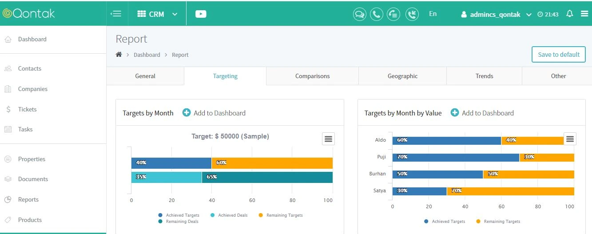Screen dimensions: 592x234
Task: Click the Target: $ 50000 (Sample) title
Action: click(x=230, y=136)
